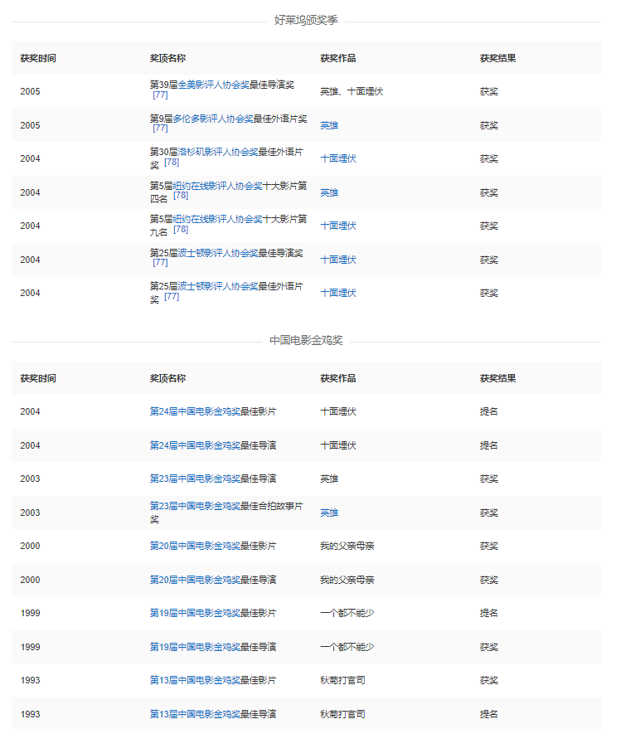Open 第23届中国电影金鸡奖 link in 最佳导演 row

point(195,479)
